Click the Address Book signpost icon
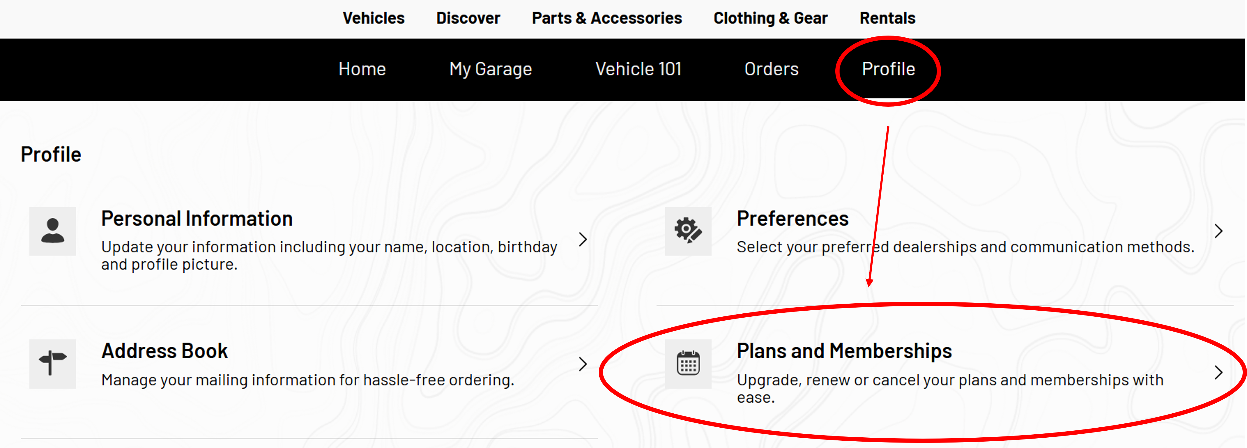The width and height of the screenshot is (1247, 448). [52, 364]
